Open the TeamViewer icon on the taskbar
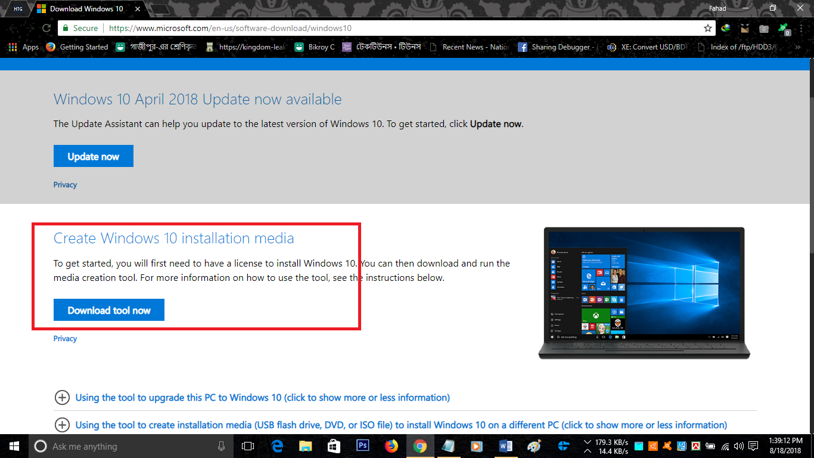The height and width of the screenshot is (458, 814). pyautogui.click(x=563, y=446)
